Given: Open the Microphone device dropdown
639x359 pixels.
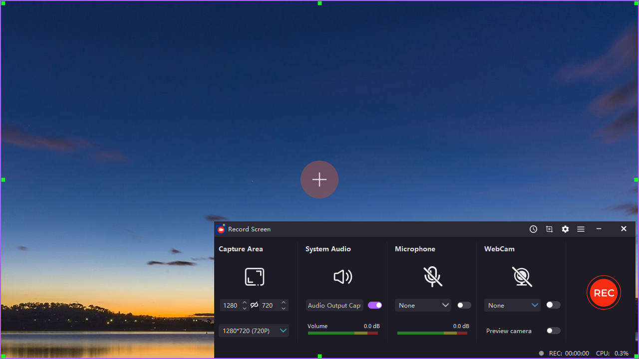Looking at the screenshot, I should tap(423, 305).
